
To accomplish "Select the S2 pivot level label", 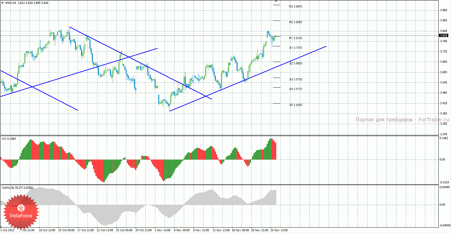I will coord(296,64).
